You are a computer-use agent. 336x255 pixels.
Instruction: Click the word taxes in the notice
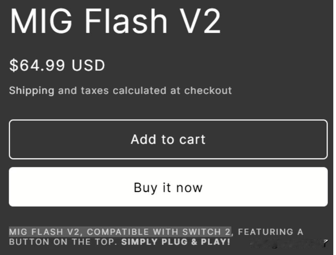coord(95,91)
